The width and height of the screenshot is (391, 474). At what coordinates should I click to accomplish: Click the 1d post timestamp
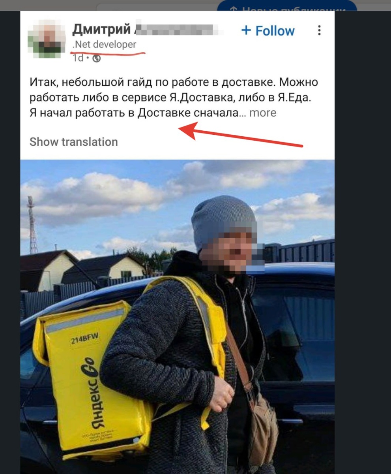78,58
